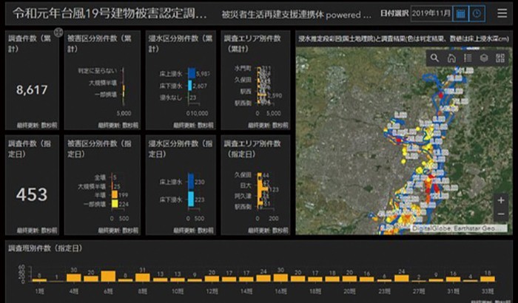This screenshot has width=518, height=303.
Task: Open the hamburger menu at top right
Action: (502, 13)
